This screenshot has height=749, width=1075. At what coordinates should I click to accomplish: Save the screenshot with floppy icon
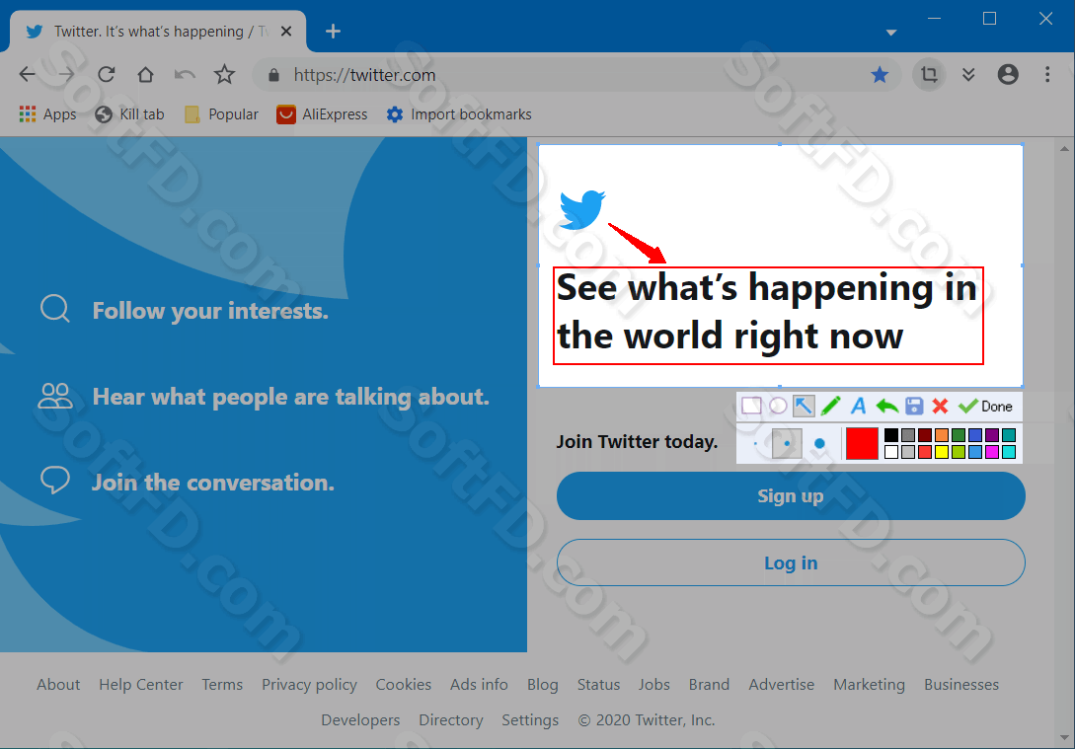pyautogui.click(x=914, y=406)
